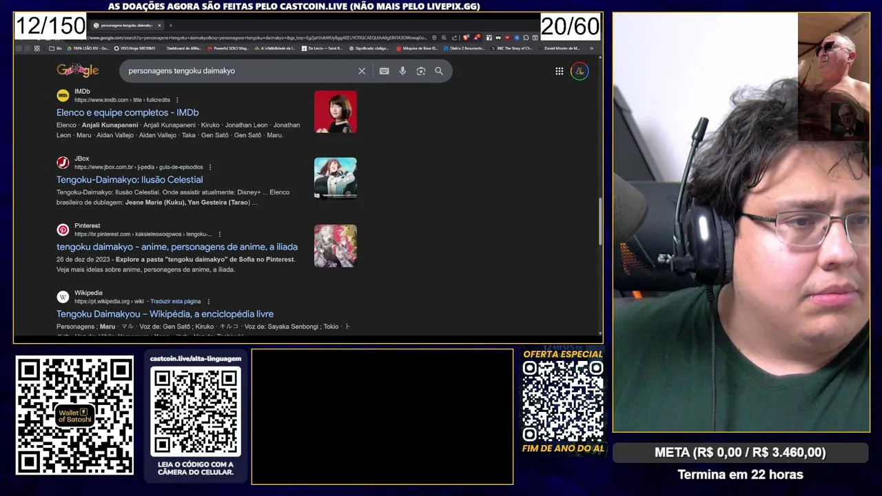Click the location permission icon in address bar
Image resolution: width=882 pixels, height=496 pixels.
(434, 38)
